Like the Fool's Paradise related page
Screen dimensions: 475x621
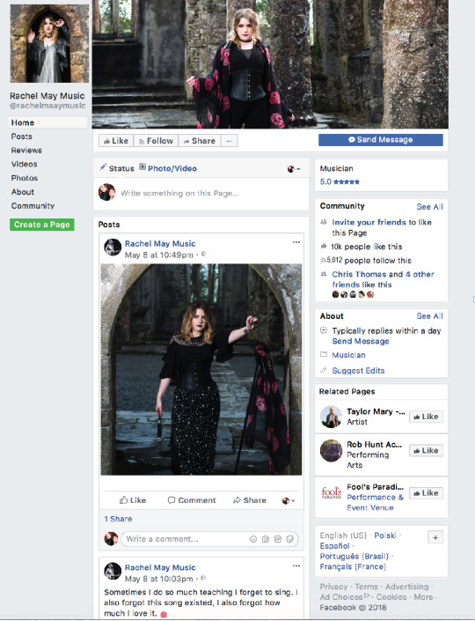[426, 493]
